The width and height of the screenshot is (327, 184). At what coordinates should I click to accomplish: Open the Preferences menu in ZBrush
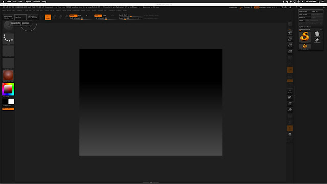pos(76,10)
